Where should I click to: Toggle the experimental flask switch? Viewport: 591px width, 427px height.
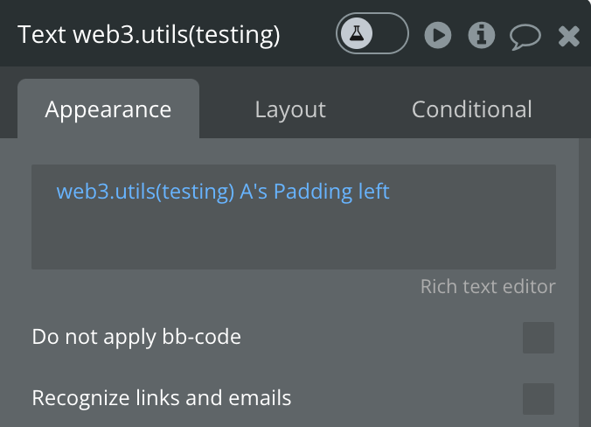point(372,34)
